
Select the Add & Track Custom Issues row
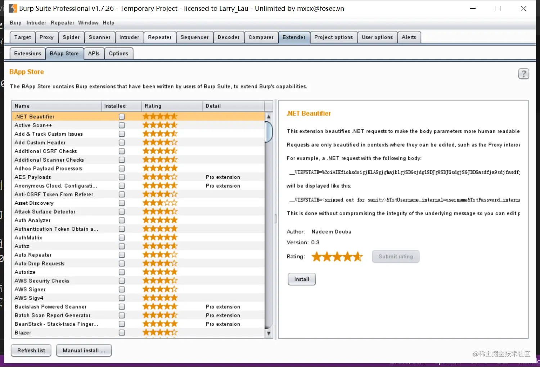point(138,134)
